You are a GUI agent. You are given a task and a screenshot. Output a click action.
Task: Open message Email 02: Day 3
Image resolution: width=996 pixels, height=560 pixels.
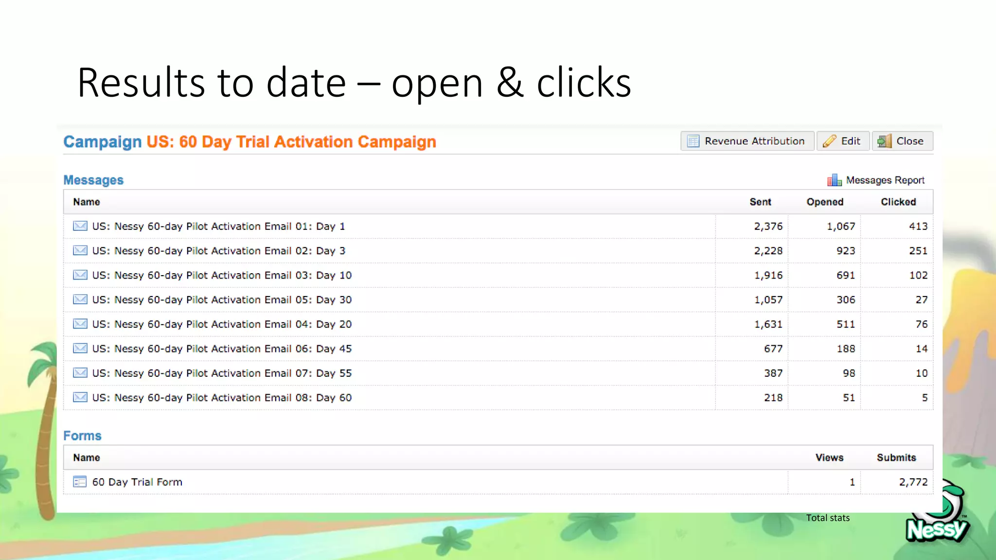click(x=218, y=251)
